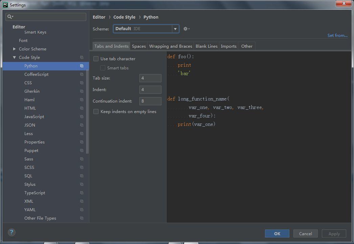Select SQL code style entry
The height and width of the screenshot is (244, 354).
28,176
